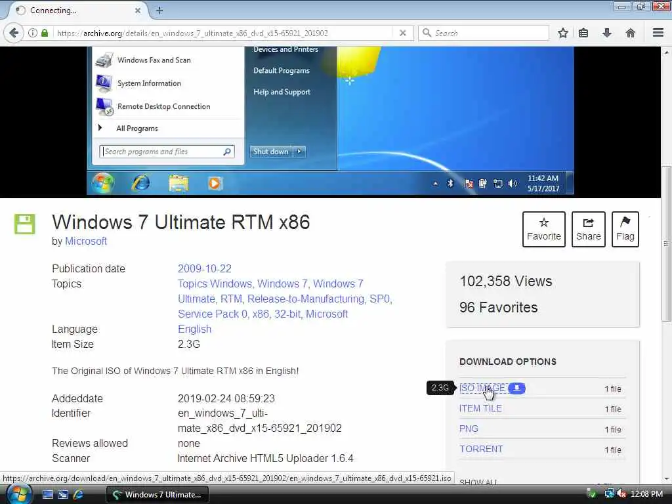The width and height of the screenshot is (672, 504).
Task: Click the network tray icon
Action: coord(609,493)
